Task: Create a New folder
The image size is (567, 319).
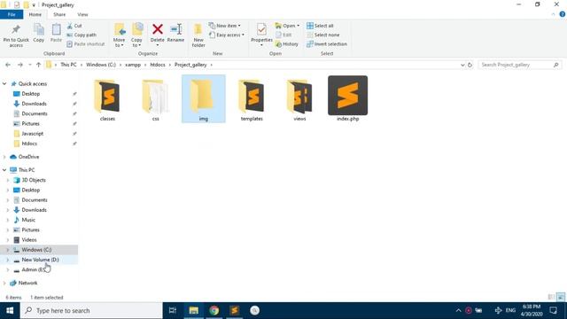Action: 198,35
